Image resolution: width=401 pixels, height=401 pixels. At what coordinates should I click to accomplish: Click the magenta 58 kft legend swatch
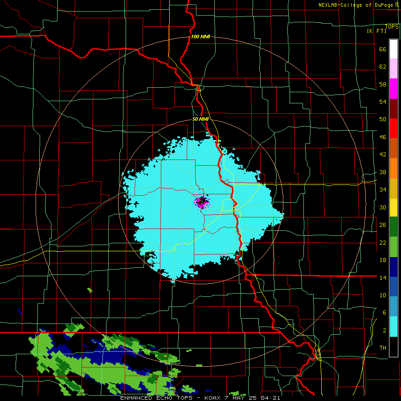click(393, 89)
